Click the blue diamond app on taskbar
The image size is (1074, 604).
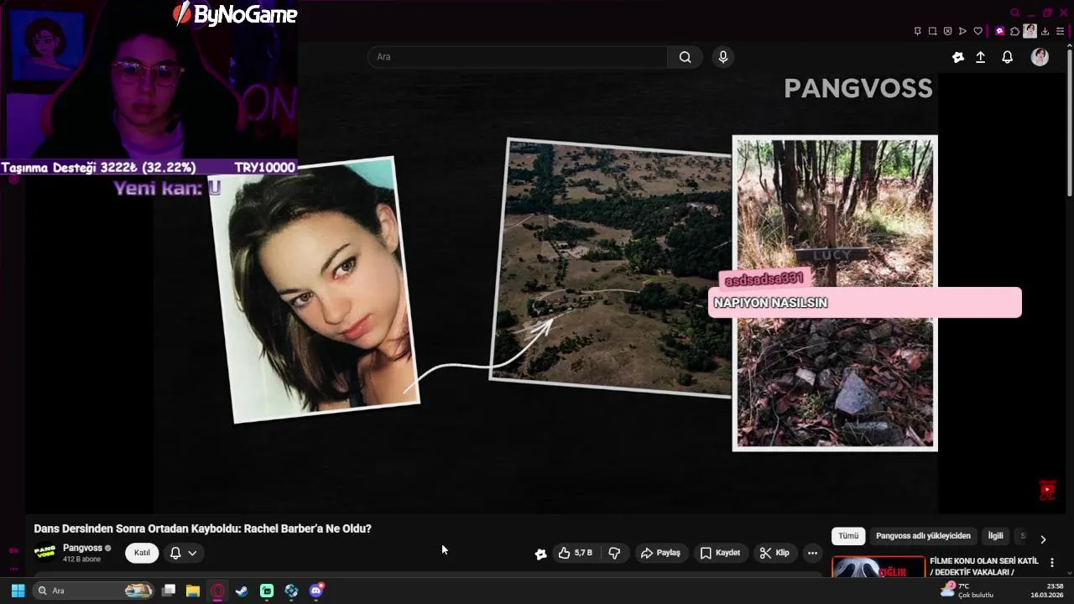pyautogui.click(x=291, y=591)
